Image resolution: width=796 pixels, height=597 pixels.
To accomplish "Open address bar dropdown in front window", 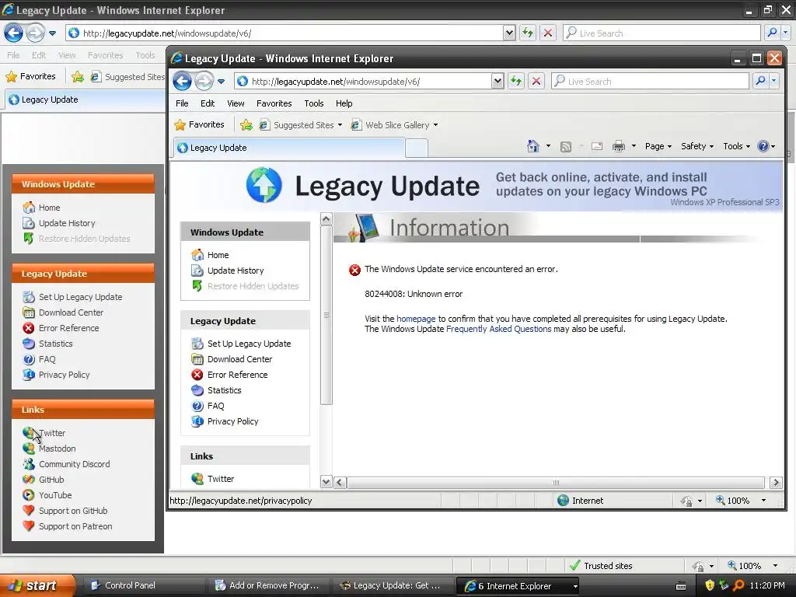I will (x=497, y=81).
